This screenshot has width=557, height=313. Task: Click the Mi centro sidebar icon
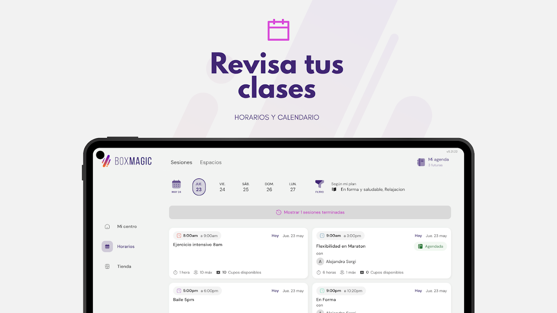click(x=107, y=227)
